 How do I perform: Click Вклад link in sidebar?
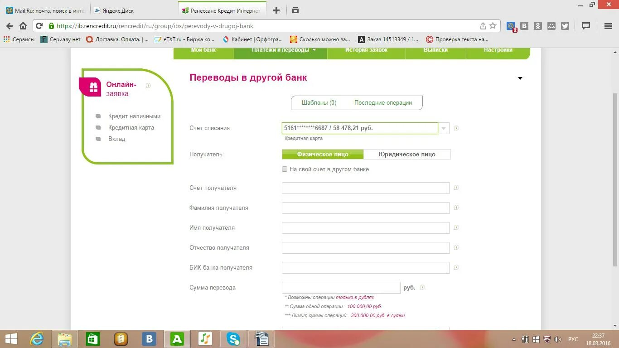(x=116, y=139)
